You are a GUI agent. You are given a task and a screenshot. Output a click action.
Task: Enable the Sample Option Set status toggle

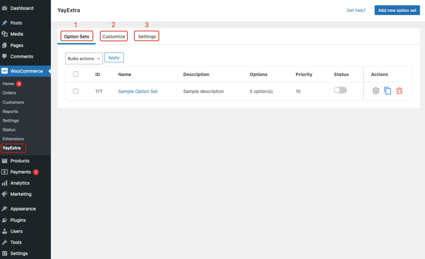pyautogui.click(x=340, y=90)
